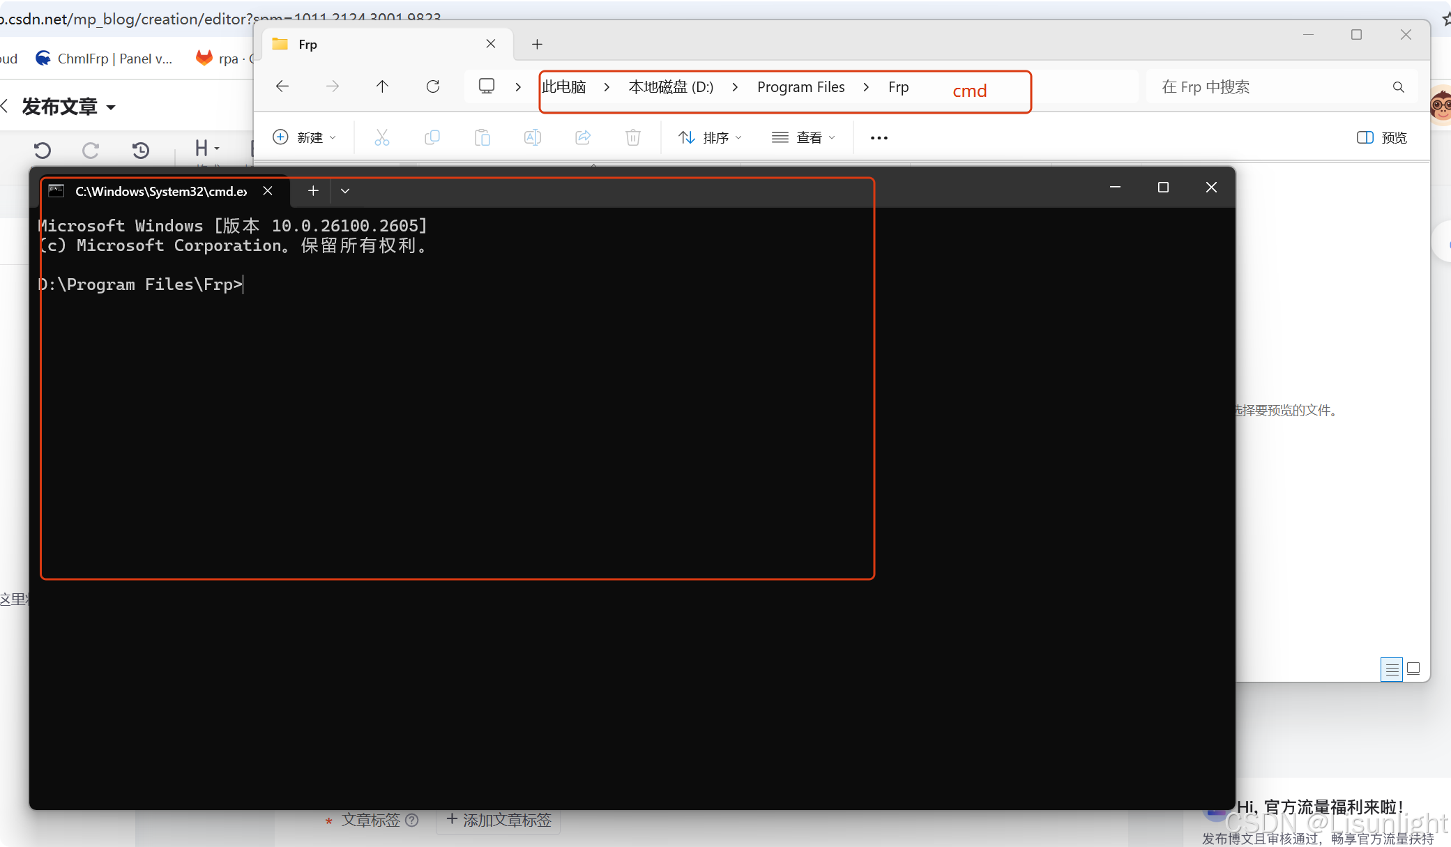Image resolution: width=1451 pixels, height=847 pixels.
Task: Click the share icon in Explorer
Action: pyautogui.click(x=583, y=137)
